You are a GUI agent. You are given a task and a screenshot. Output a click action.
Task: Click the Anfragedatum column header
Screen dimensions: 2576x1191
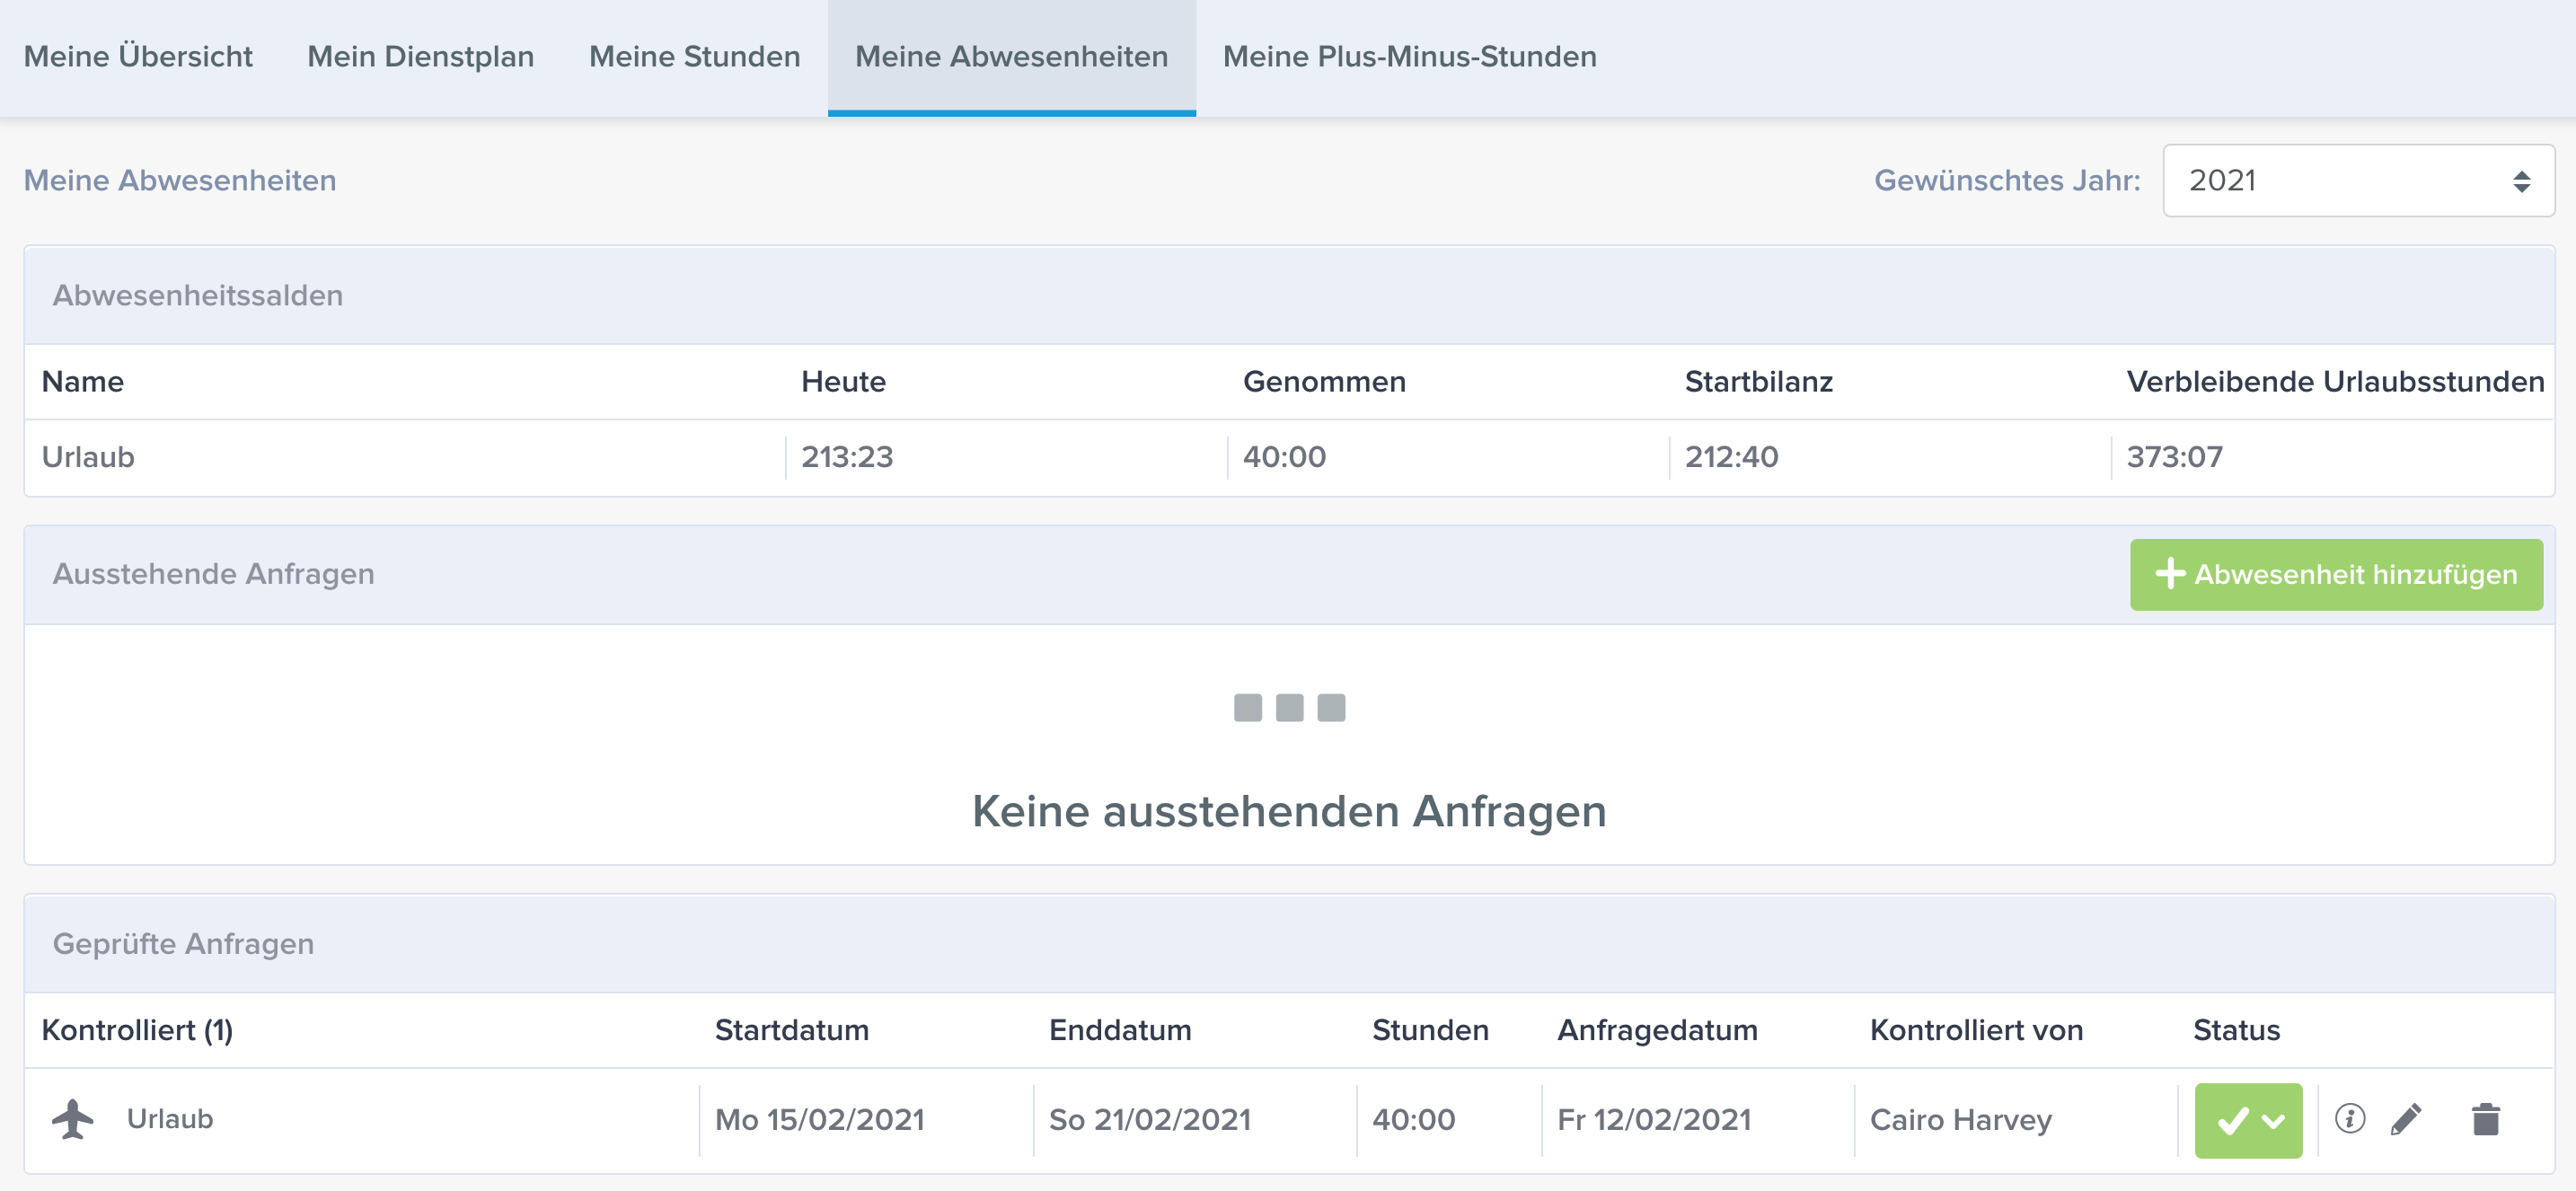tap(1657, 1030)
